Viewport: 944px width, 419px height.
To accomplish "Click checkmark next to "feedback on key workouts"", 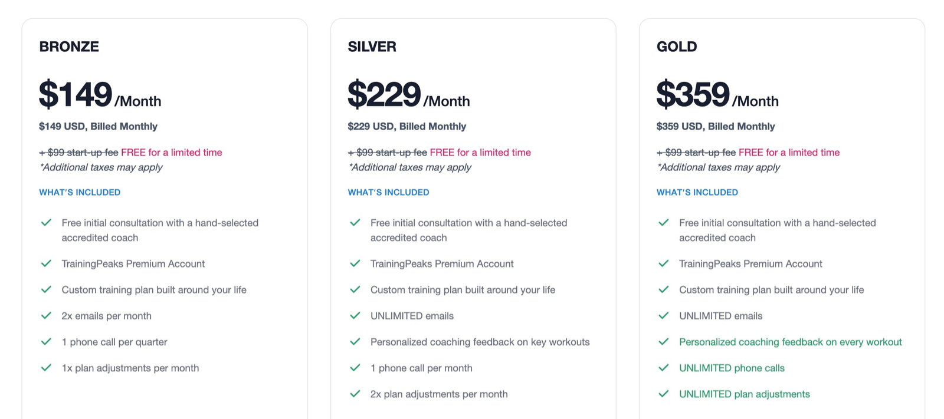I will click(355, 342).
